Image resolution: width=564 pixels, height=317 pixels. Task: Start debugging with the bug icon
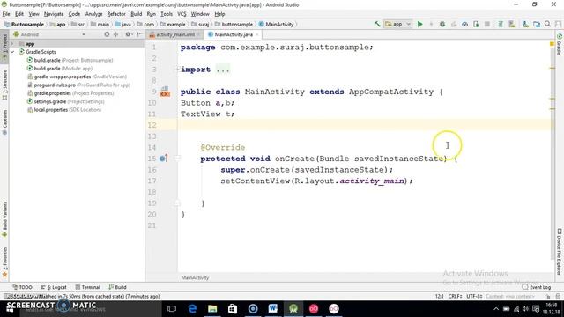442,24
